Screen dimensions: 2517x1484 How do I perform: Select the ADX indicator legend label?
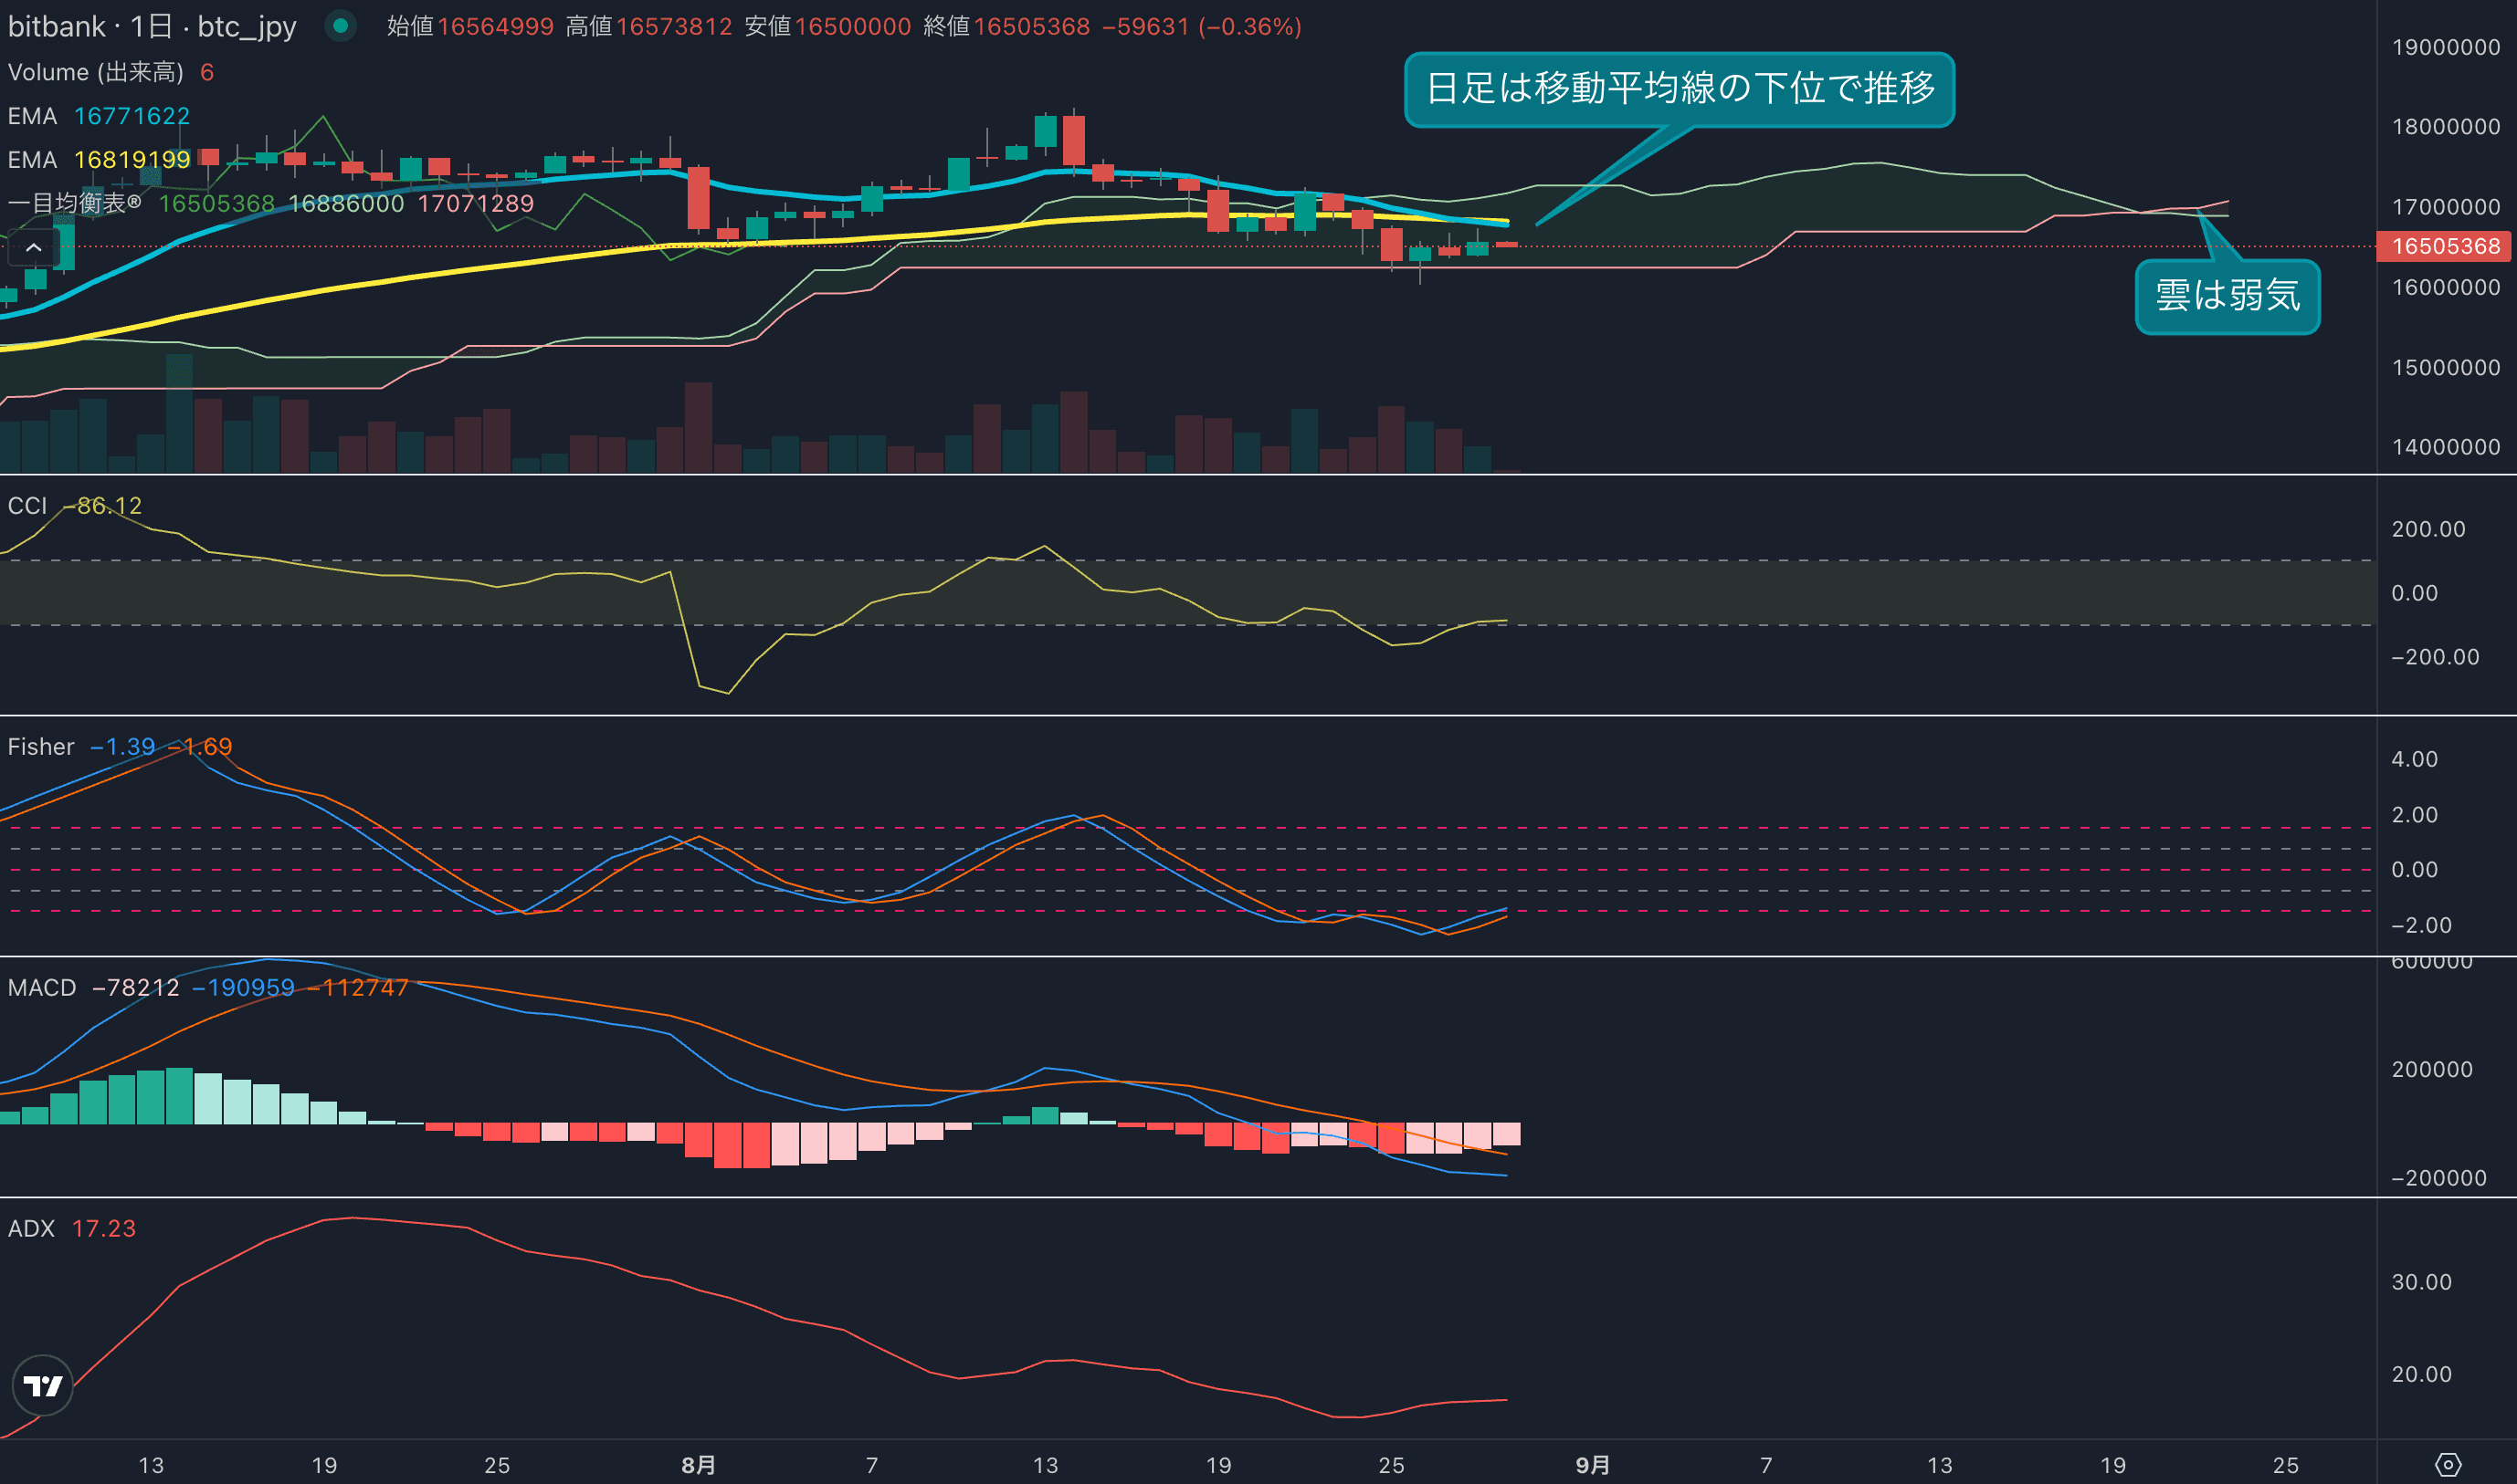31,1229
